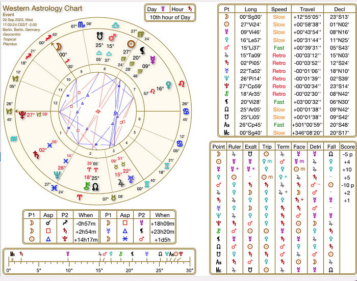Select the Sun glyph at 27° Virgo in wheel

point(131,44)
